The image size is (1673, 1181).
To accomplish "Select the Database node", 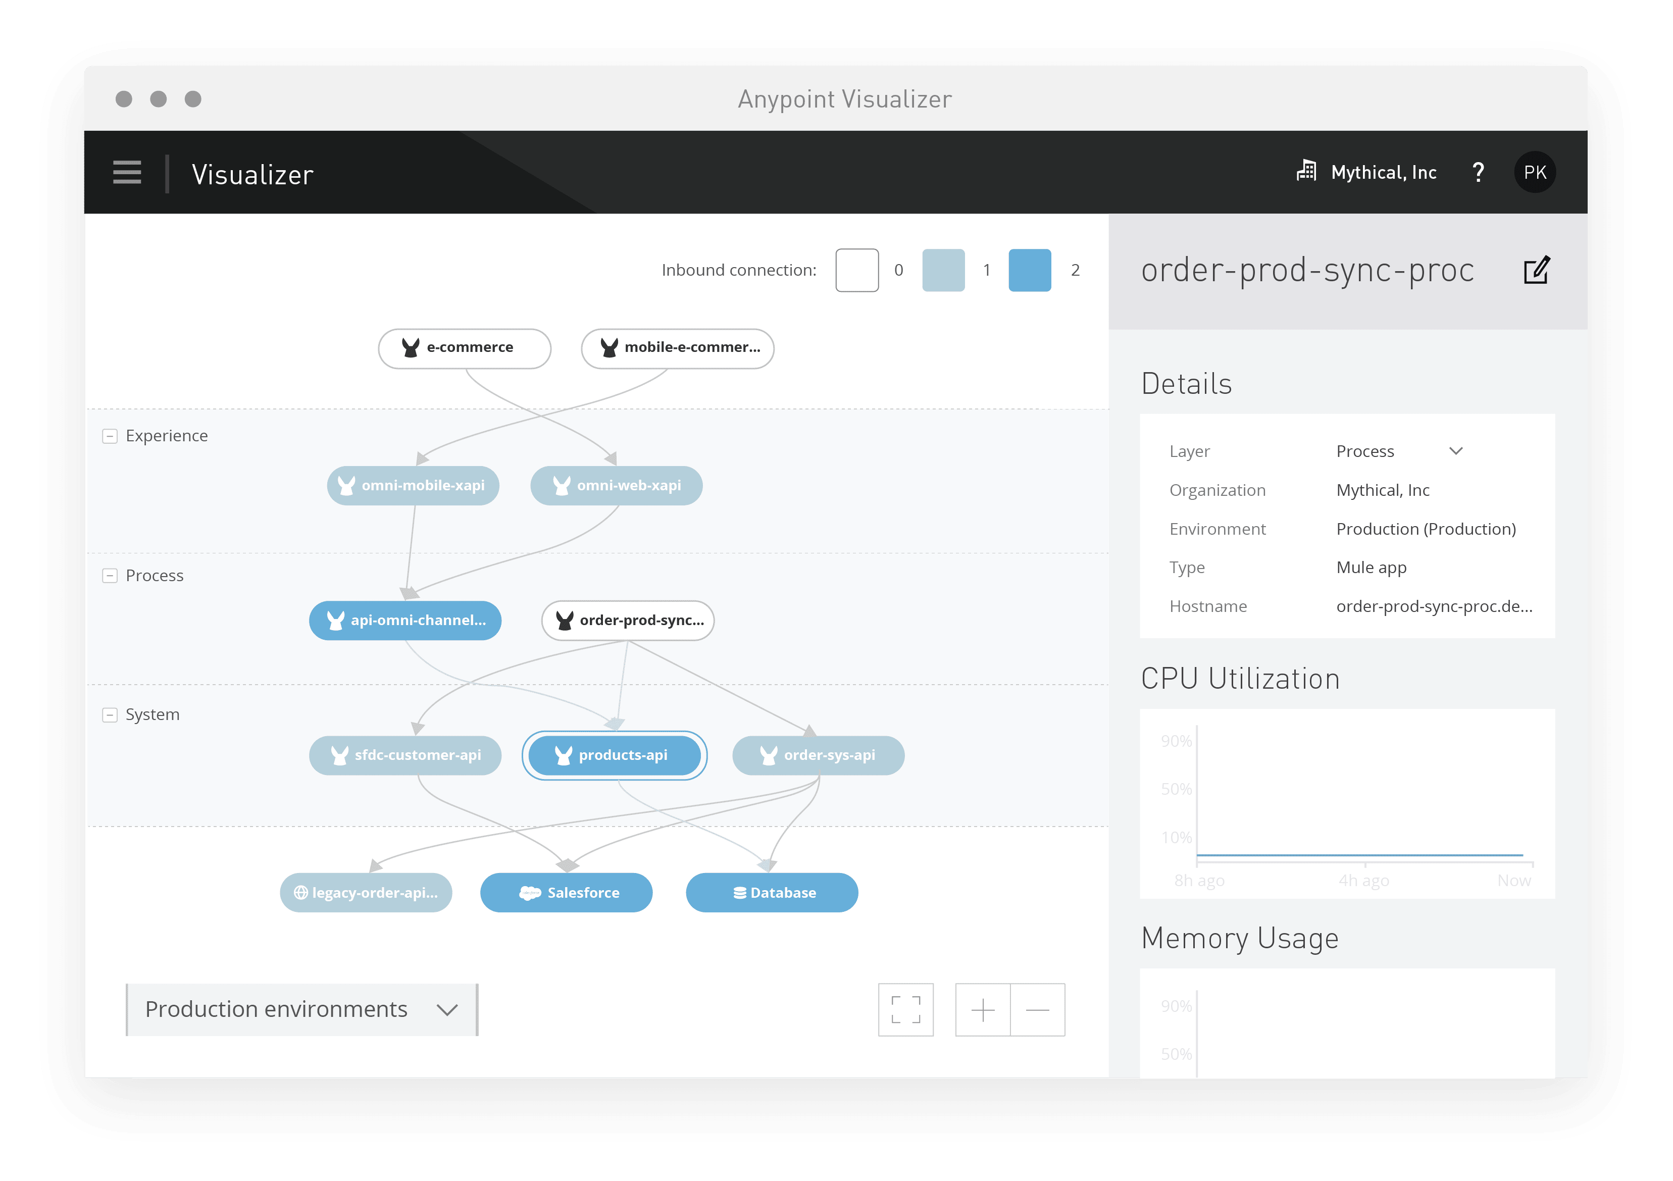I will coord(771,893).
